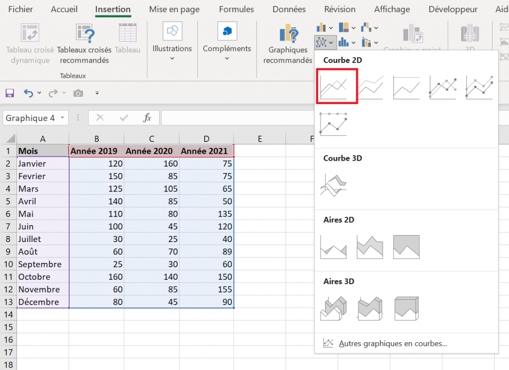Select the Juillet cell
Image resolution: width=509 pixels, height=370 pixels.
[43, 239]
